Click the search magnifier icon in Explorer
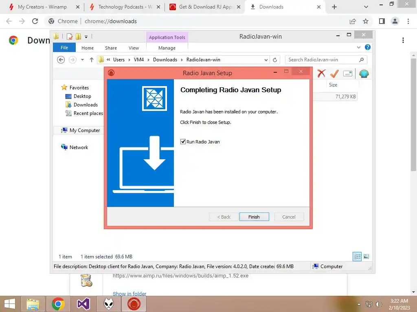The width and height of the screenshot is (417, 312). [x=362, y=60]
